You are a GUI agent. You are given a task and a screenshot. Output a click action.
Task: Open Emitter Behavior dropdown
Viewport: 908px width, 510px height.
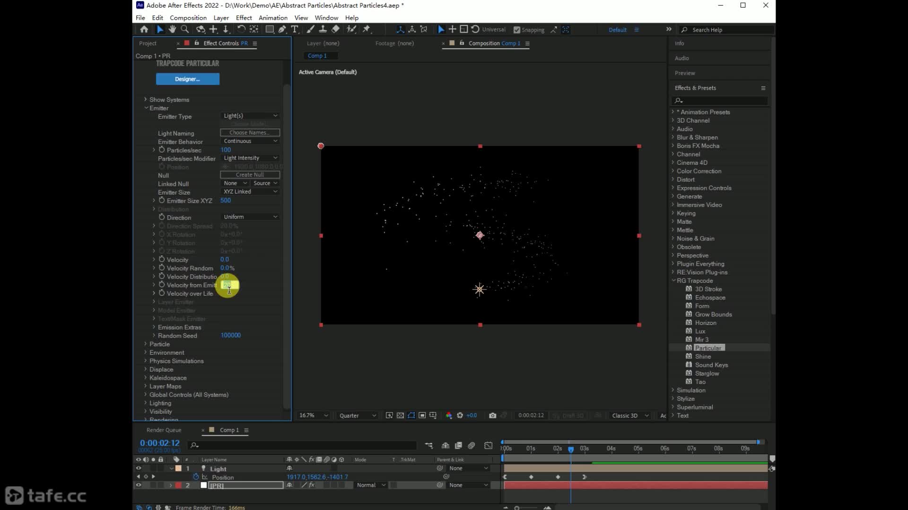coord(250,141)
